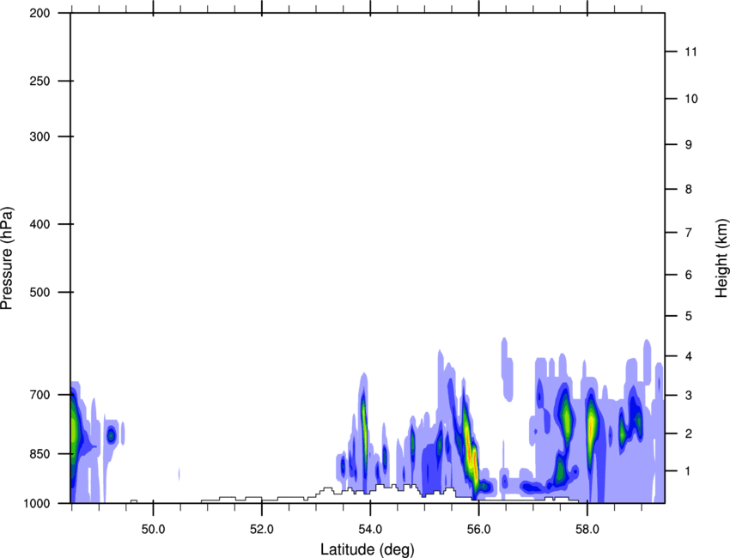
Task: Click the 56.0 latitude tick label
Action: click(479, 530)
